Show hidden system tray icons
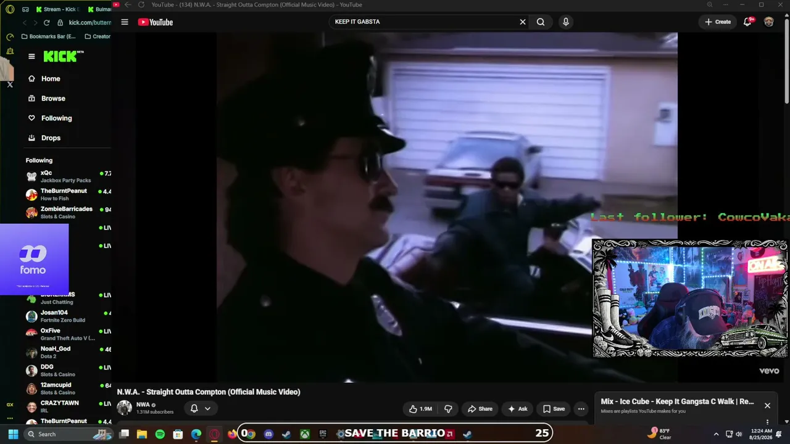Screen dimensions: 790x444 coord(716,434)
